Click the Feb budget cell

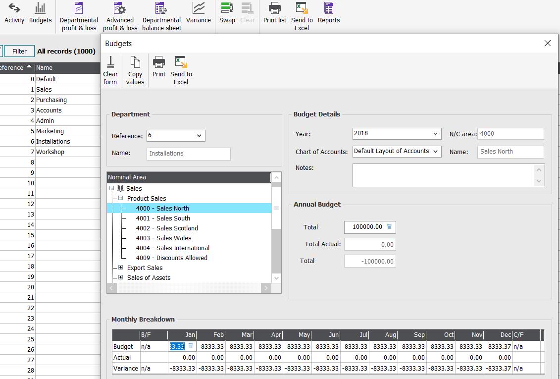coord(211,346)
